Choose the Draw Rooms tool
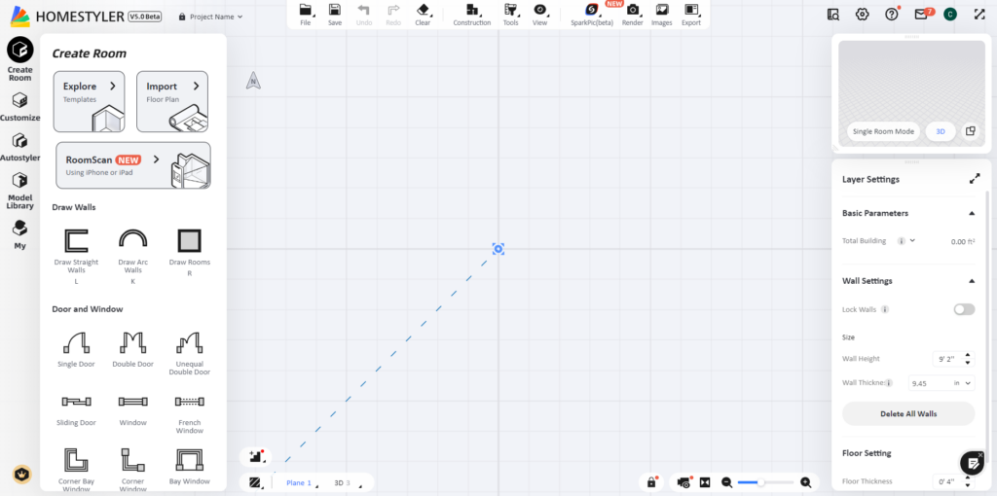This screenshot has height=496, width=997. pos(190,240)
